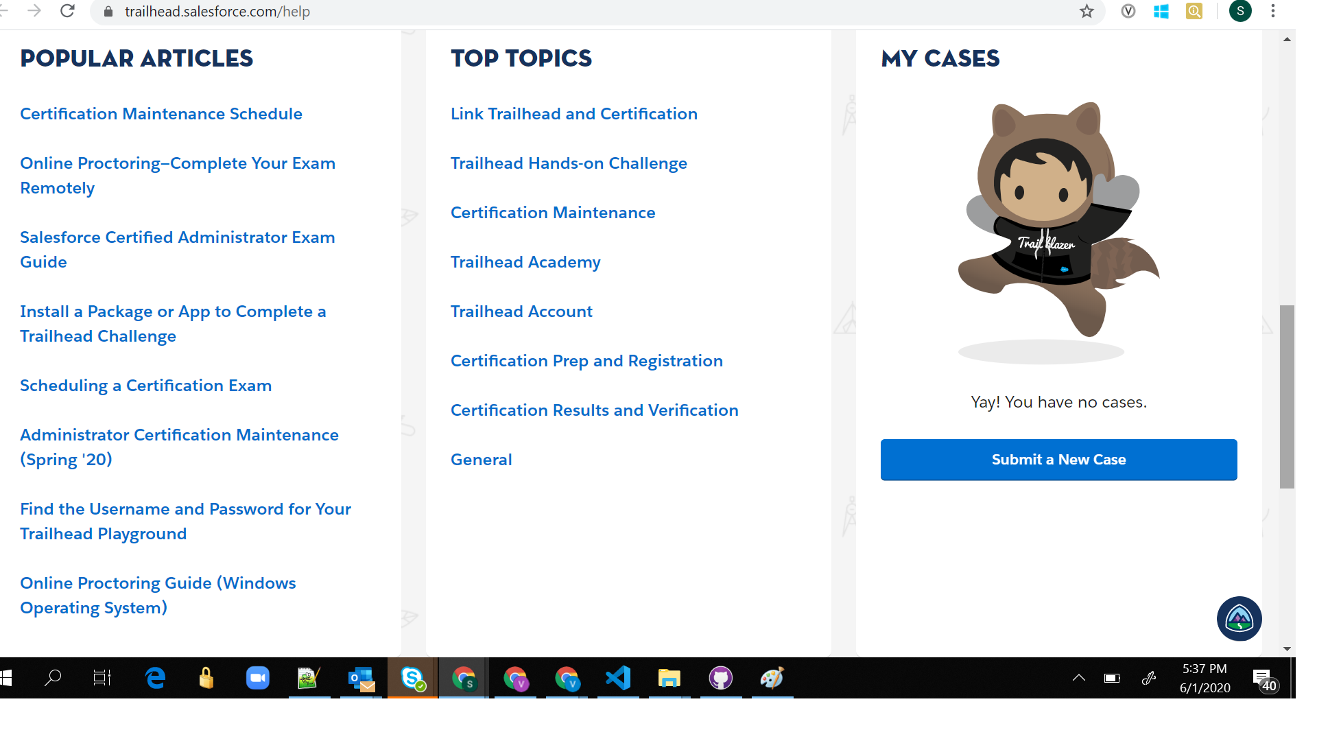This screenshot has width=1317, height=741.
Task: Launch GitHub Desktop from the taskbar
Action: pyautogui.click(x=721, y=679)
